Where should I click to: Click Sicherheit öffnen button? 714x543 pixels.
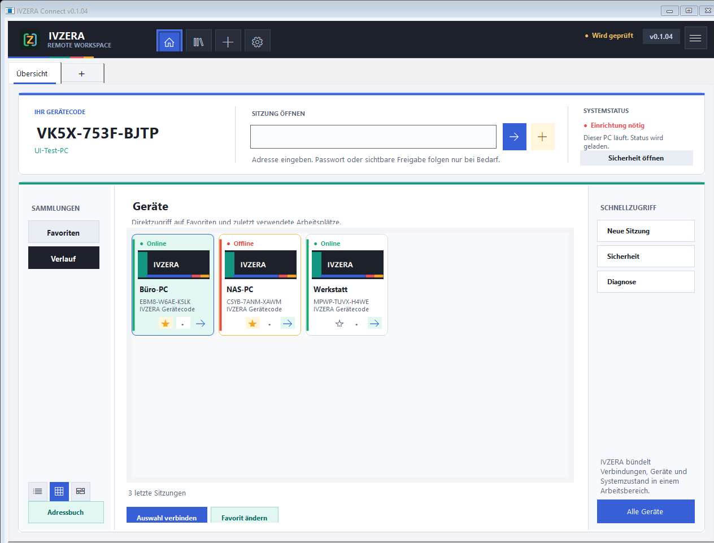(636, 158)
